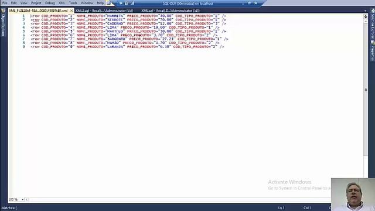Click the vertical scrollbar up arrow
Viewport: 375px width, 211px height.
tap(366, 22)
